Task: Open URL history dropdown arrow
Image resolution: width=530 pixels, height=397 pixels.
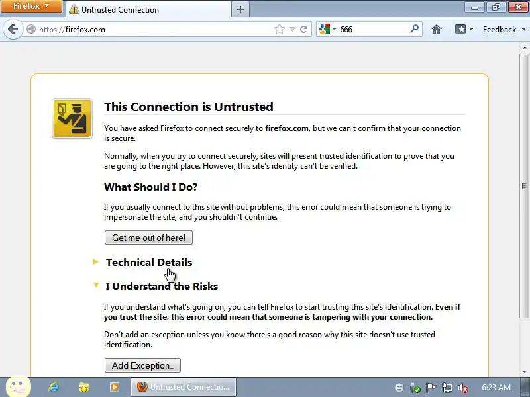Action: 292,29
